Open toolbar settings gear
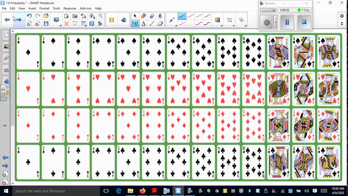This screenshot has width=348, height=196. 342,16
